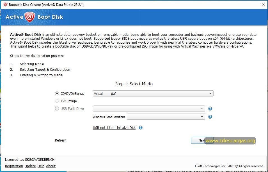Open the Virtual (D:) drive dropdown
Image resolution: width=268 pixels, height=172 pixels.
point(153,93)
